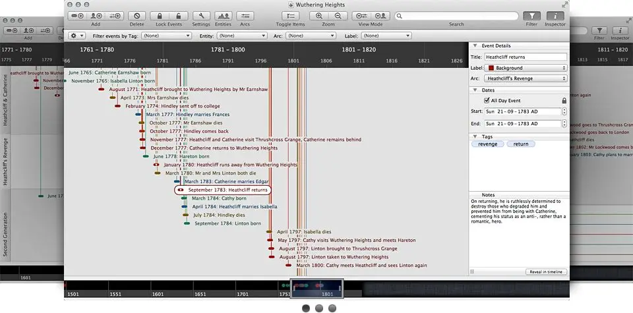The height and width of the screenshot is (313, 633).
Task: Click the Reveal in timeline button
Action: 546,272
